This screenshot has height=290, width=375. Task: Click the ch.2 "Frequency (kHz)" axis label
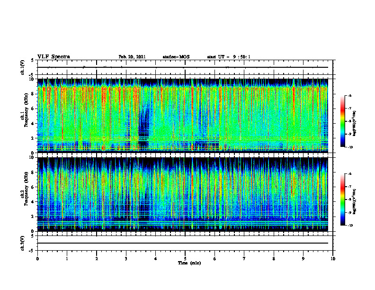(x=26, y=189)
